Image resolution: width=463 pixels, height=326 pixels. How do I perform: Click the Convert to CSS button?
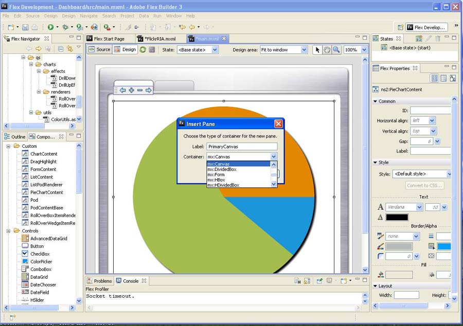(424, 185)
